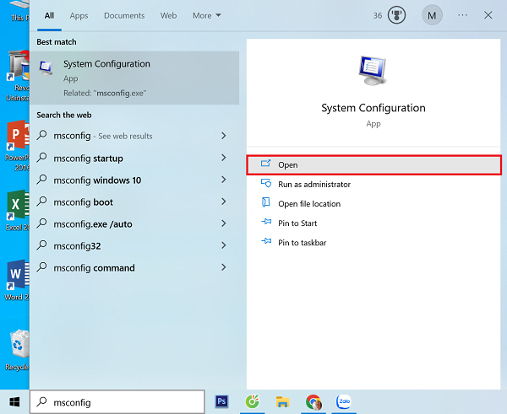This screenshot has height=414, width=507.
Task: Expand msconfig command suggestion arrow
Action: [x=223, y=267]
